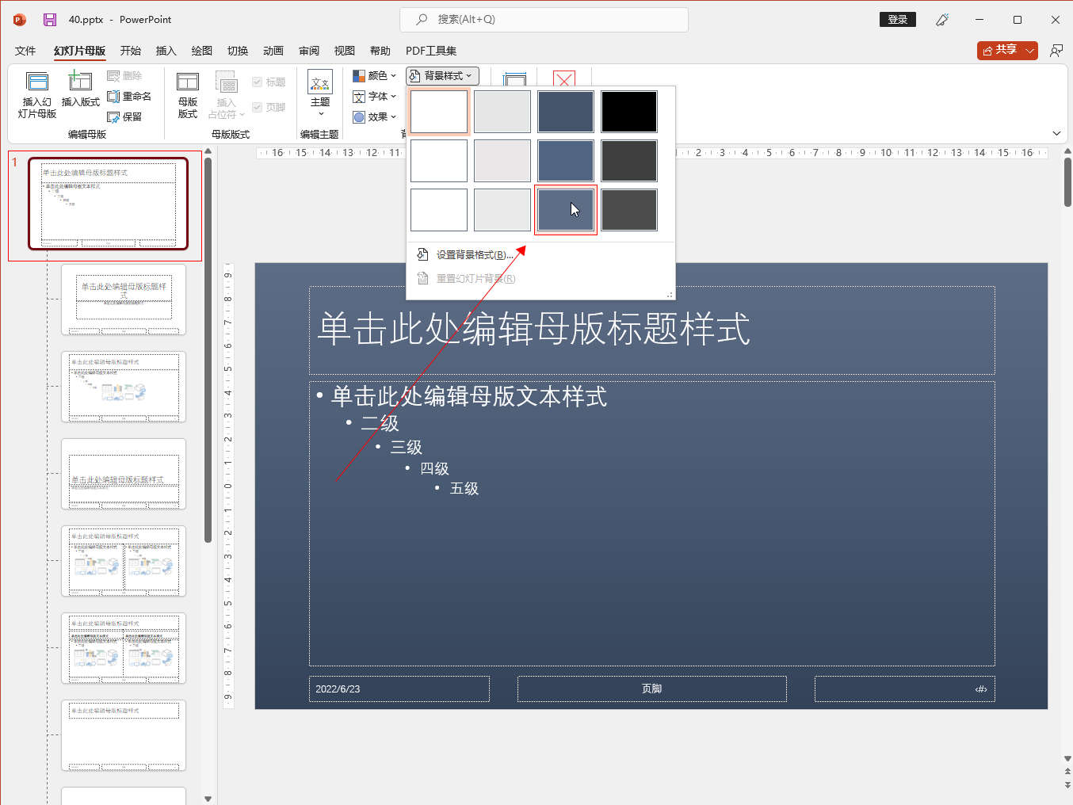Select the slate blue swatch in second row

coord(566,161)
